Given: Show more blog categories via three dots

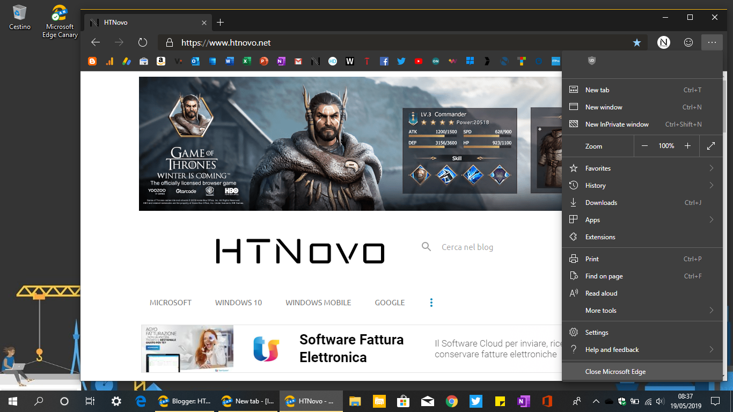Looking at the screenshot, I should pyautogui.click(x=431, y=303).
